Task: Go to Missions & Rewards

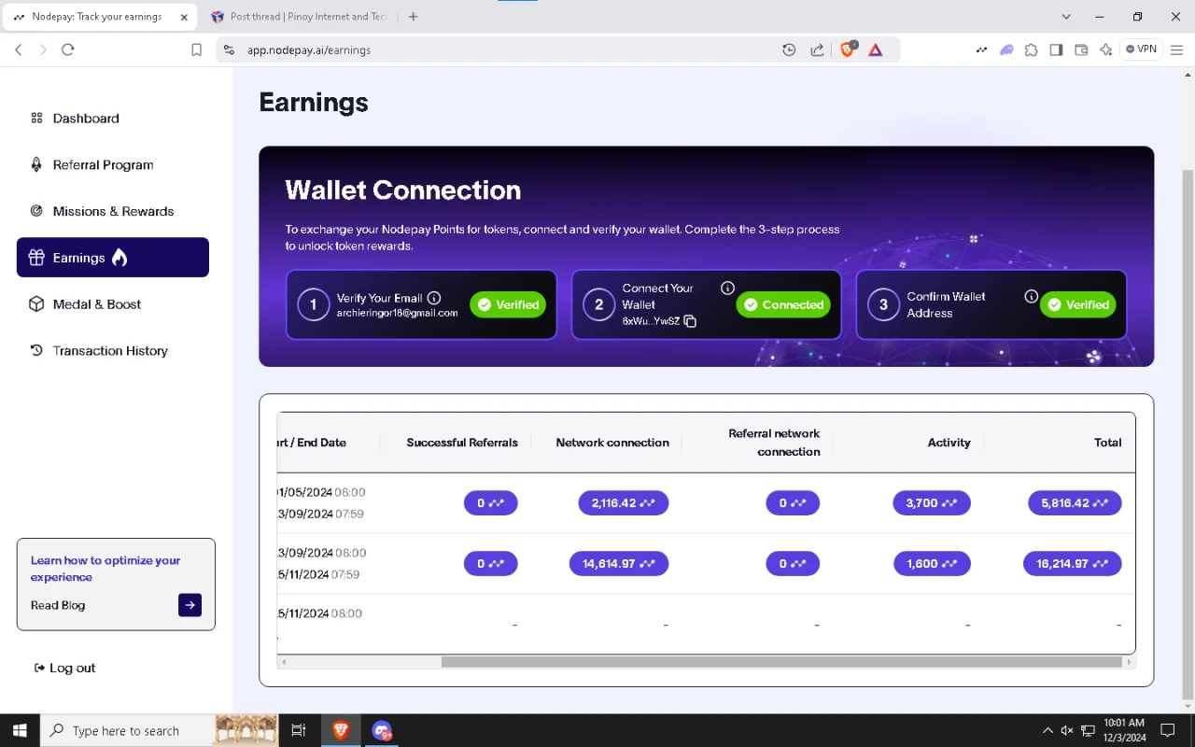Action: (x=112, y=211)
